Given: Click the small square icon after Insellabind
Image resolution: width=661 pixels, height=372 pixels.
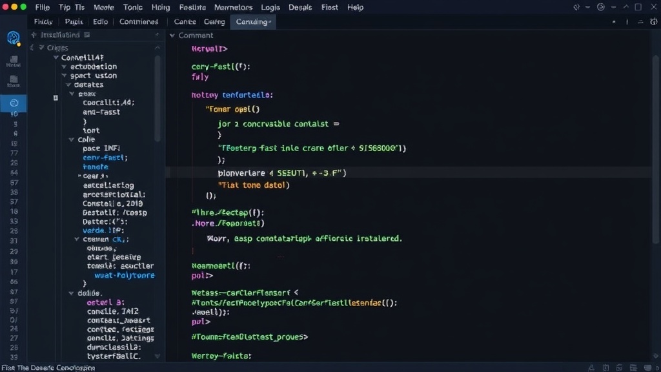Looking at the screenshot, I should pos(87,35).
